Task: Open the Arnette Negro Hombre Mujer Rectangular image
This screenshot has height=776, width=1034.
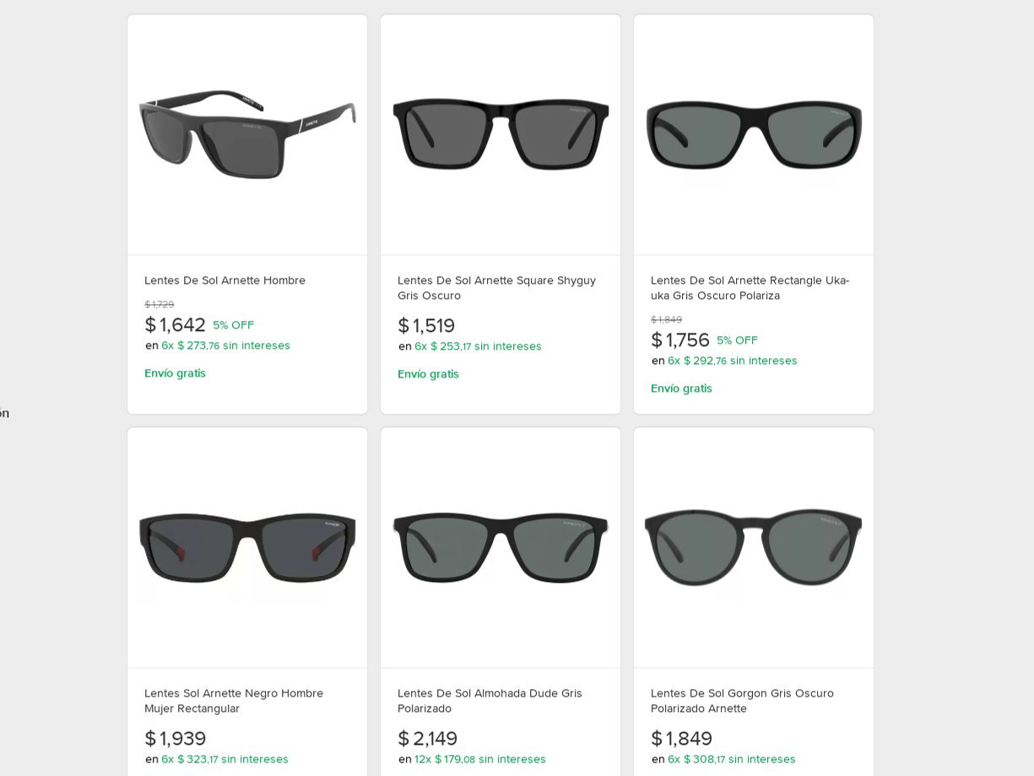Action: click(247, 548)
